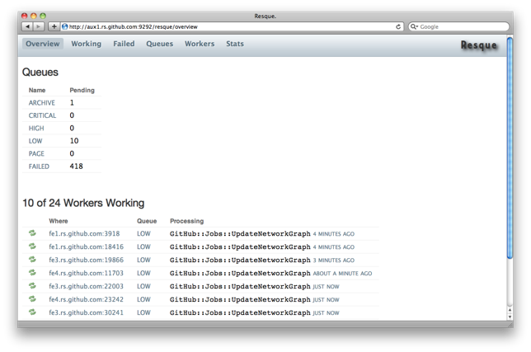Click the Queues section heading
Screen dimensions: 531x352
coord(40,72)
